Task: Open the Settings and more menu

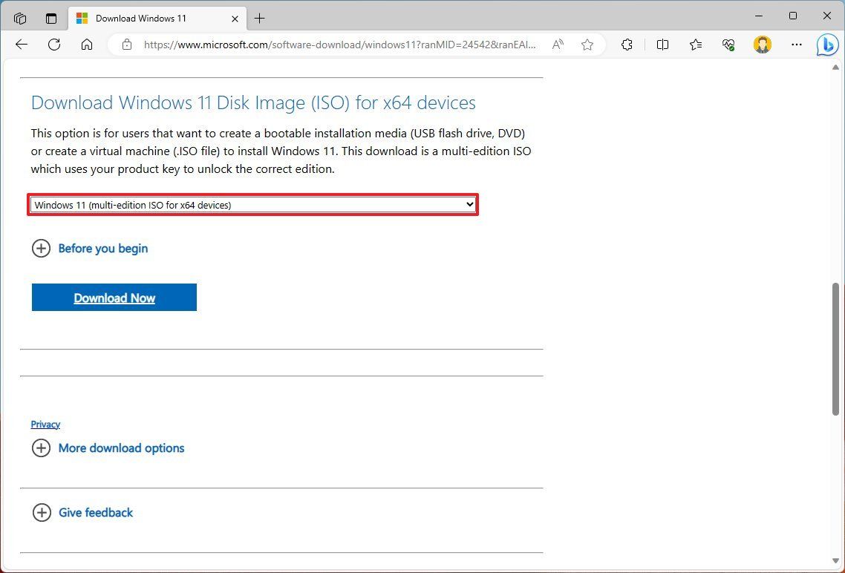Action: pos(797,45)
